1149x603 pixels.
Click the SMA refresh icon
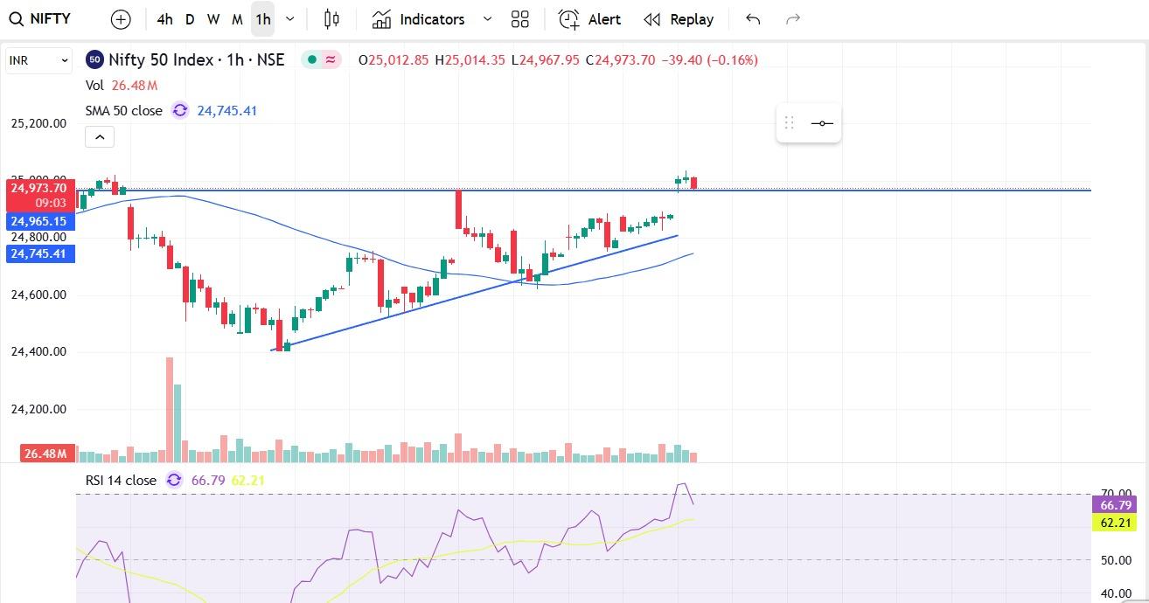click(179, 111)
